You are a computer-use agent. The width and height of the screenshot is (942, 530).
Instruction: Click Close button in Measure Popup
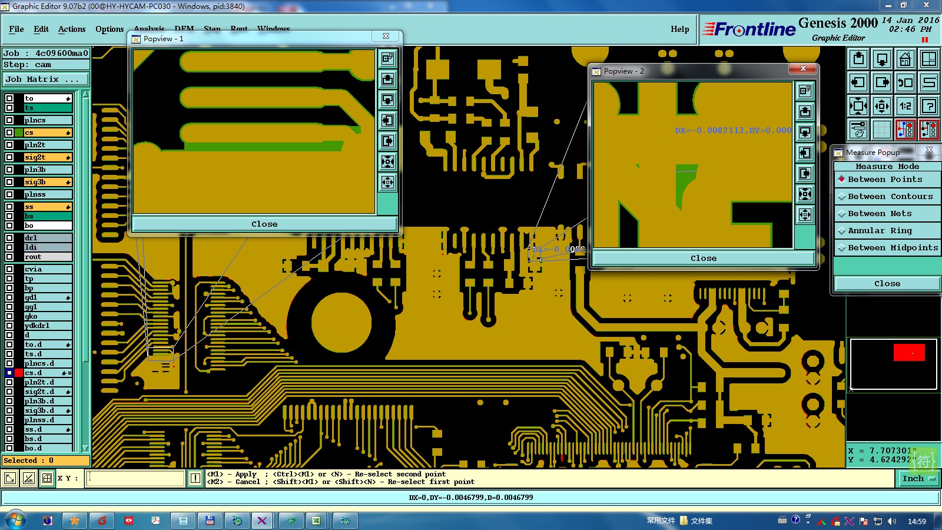(x=887, y=284)
